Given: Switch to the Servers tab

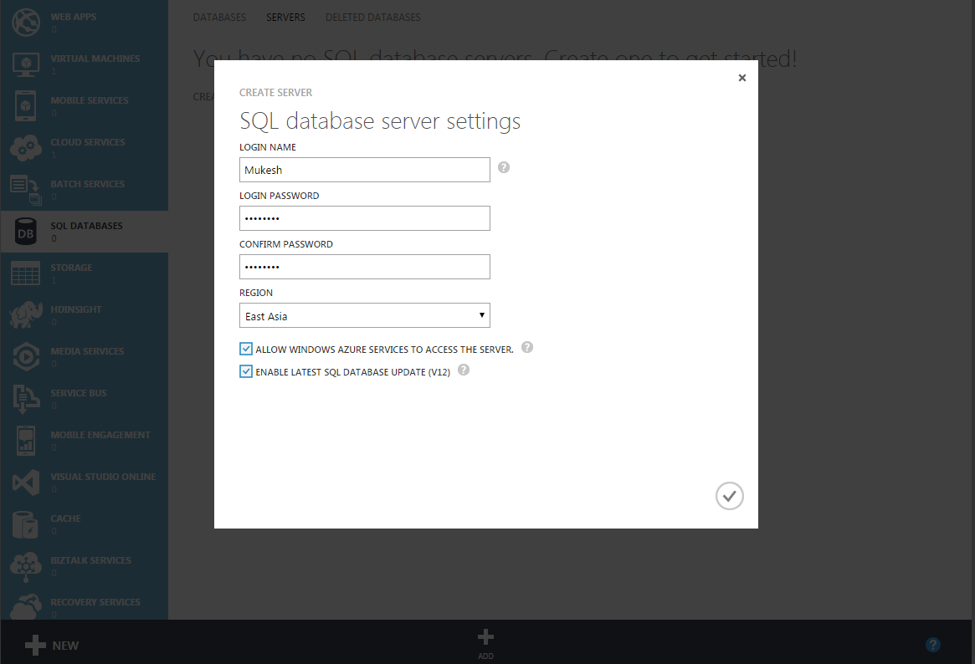Looking at the screenshot, I should [285, 18].
